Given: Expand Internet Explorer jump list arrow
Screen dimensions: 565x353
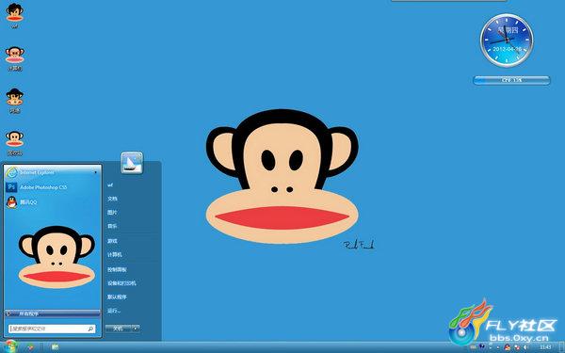Looking at the screenshot, I should click(x=95, y=172).
